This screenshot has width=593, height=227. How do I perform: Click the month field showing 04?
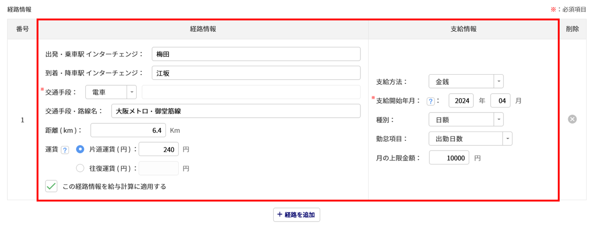click(500, 101)
